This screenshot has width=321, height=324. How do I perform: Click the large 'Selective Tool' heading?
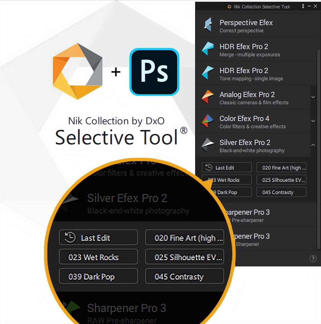pyautogui.click(x=116, y=137)
